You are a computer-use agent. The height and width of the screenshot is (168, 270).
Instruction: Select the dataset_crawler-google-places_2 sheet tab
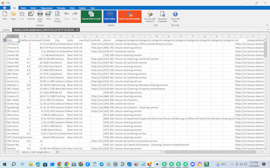click(x=37, y=152)
